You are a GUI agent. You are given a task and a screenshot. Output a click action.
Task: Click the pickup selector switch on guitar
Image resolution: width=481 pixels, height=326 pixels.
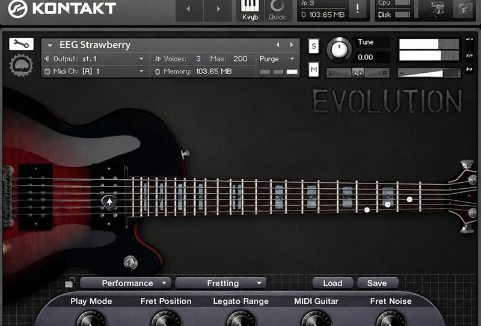(x=185, y=153)
